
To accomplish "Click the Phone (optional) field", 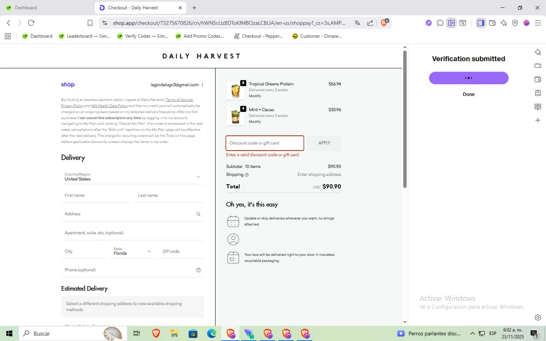I will (x=132, y=270).
